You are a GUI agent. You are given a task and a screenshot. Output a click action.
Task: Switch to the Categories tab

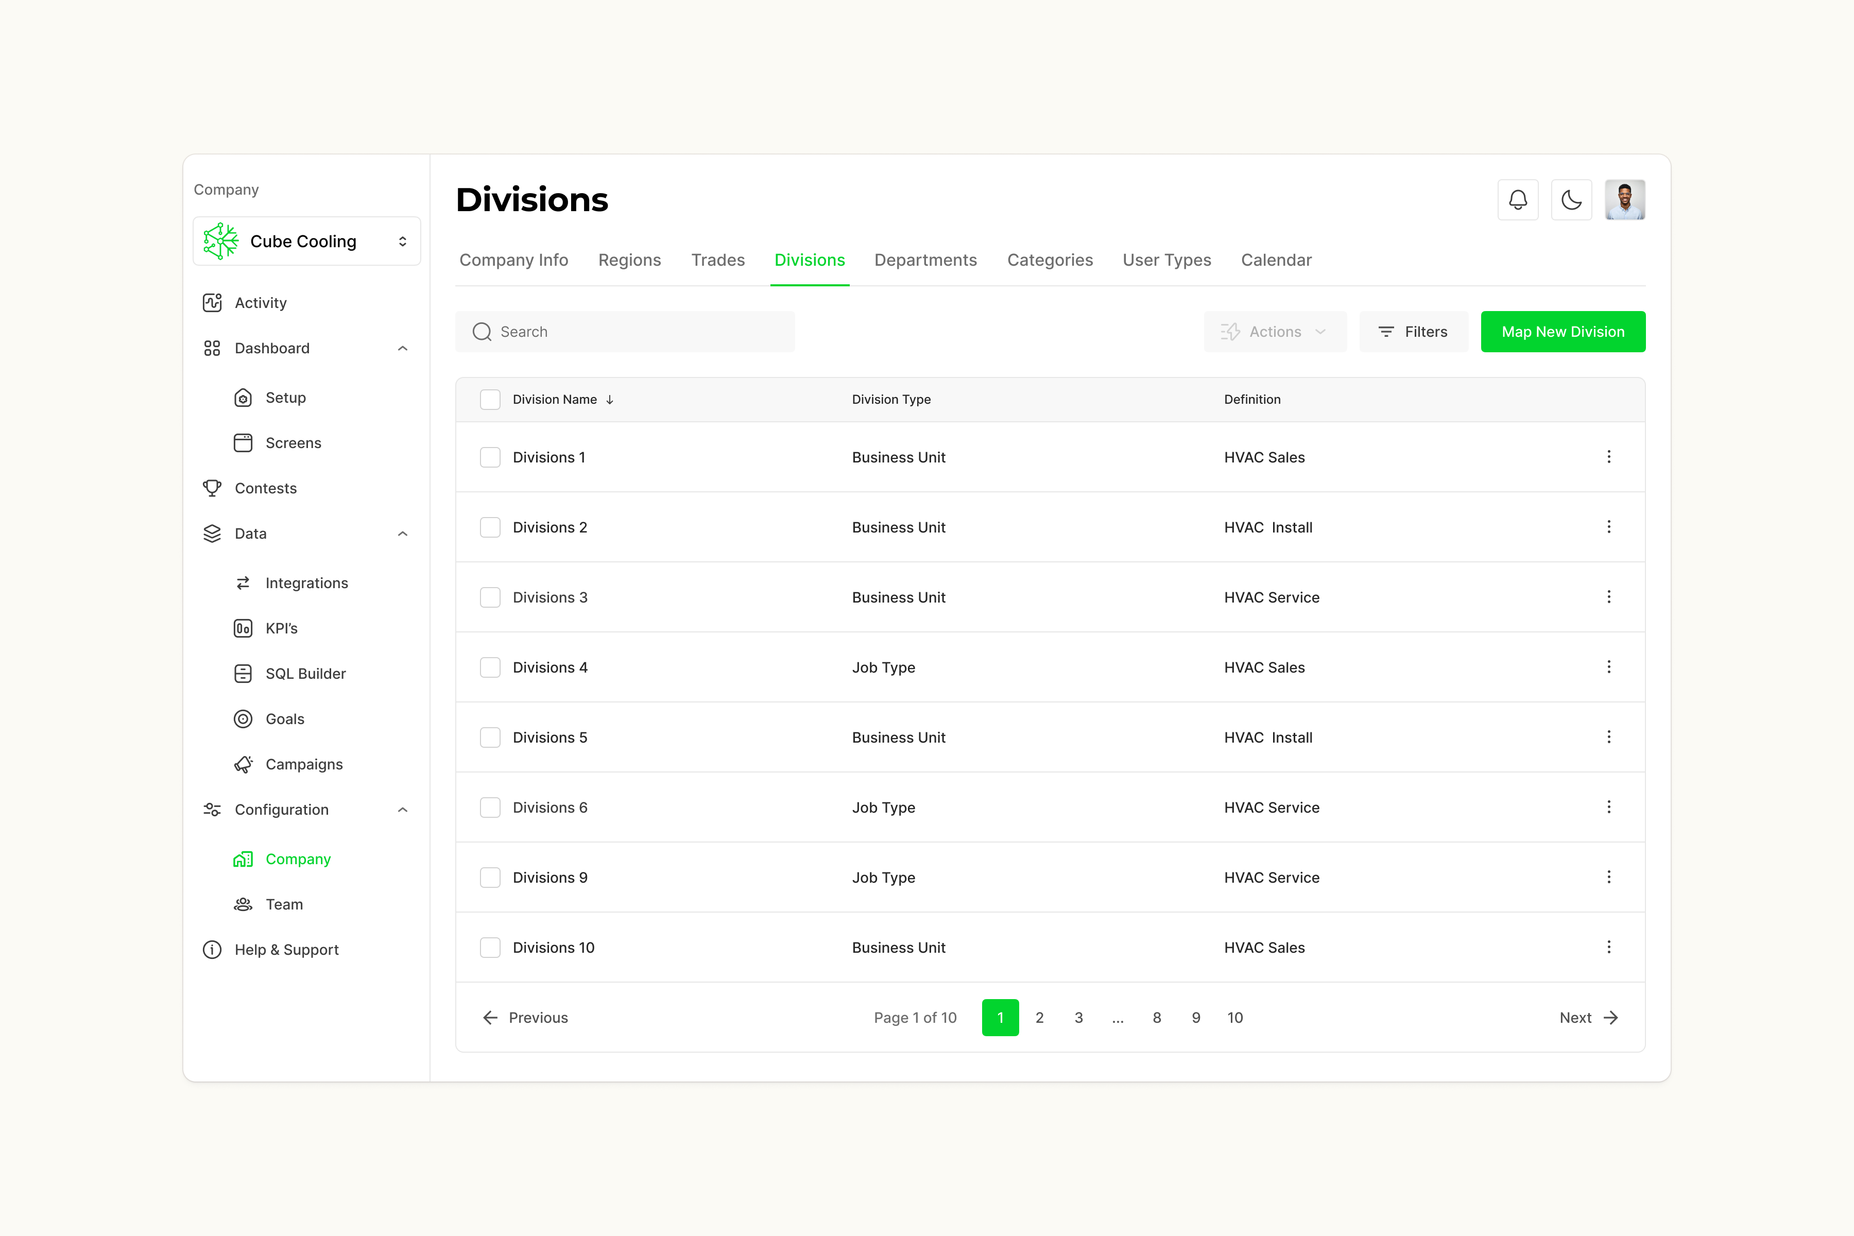point(1050,260)
